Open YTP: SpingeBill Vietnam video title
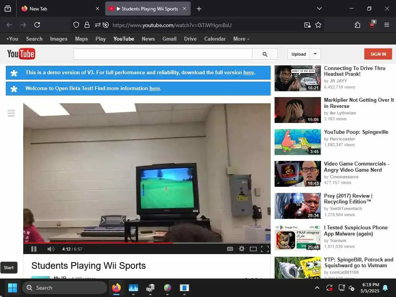The image size is (396, 297). click(x=358, y=263)
